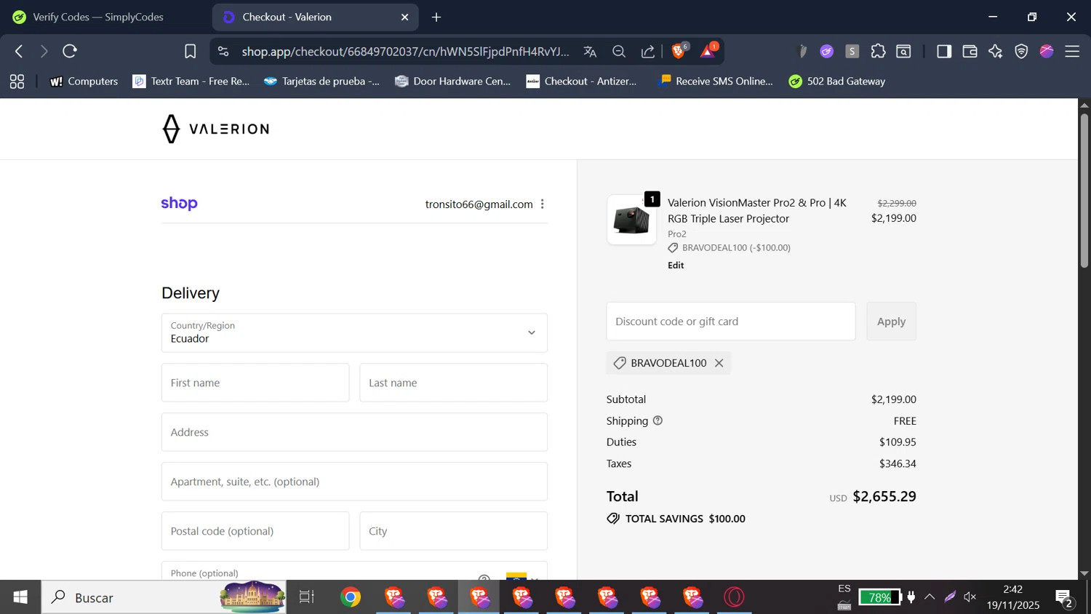Open the bookmarks apps grid icon
Viewport: 1091px width, 614px height.
pyautogui.click(x=17, y=81)
